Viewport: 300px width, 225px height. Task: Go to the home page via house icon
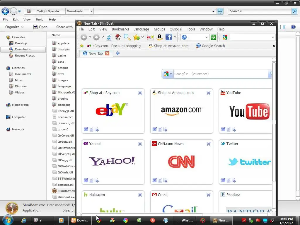[x=118, y=37]
